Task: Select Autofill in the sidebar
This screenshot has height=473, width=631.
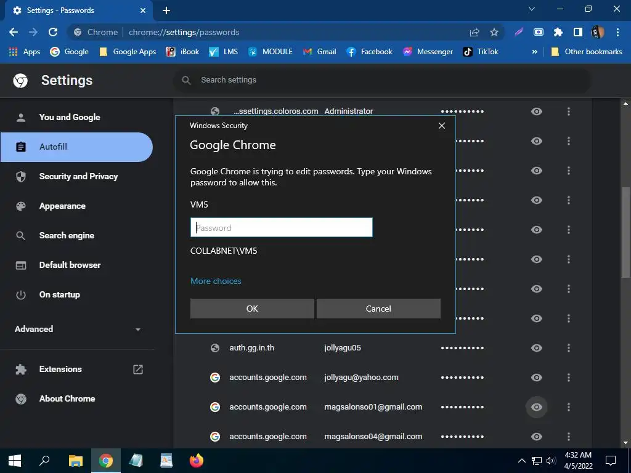Action: tap(76, 147)
